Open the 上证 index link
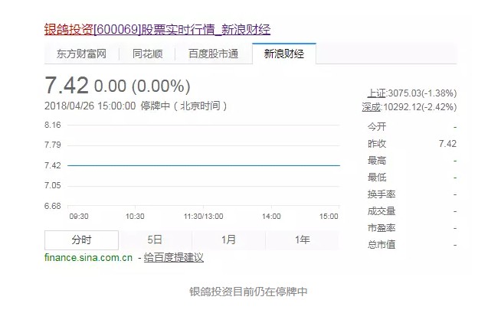Screen dimensions: 488x313 tap(377, 93)
